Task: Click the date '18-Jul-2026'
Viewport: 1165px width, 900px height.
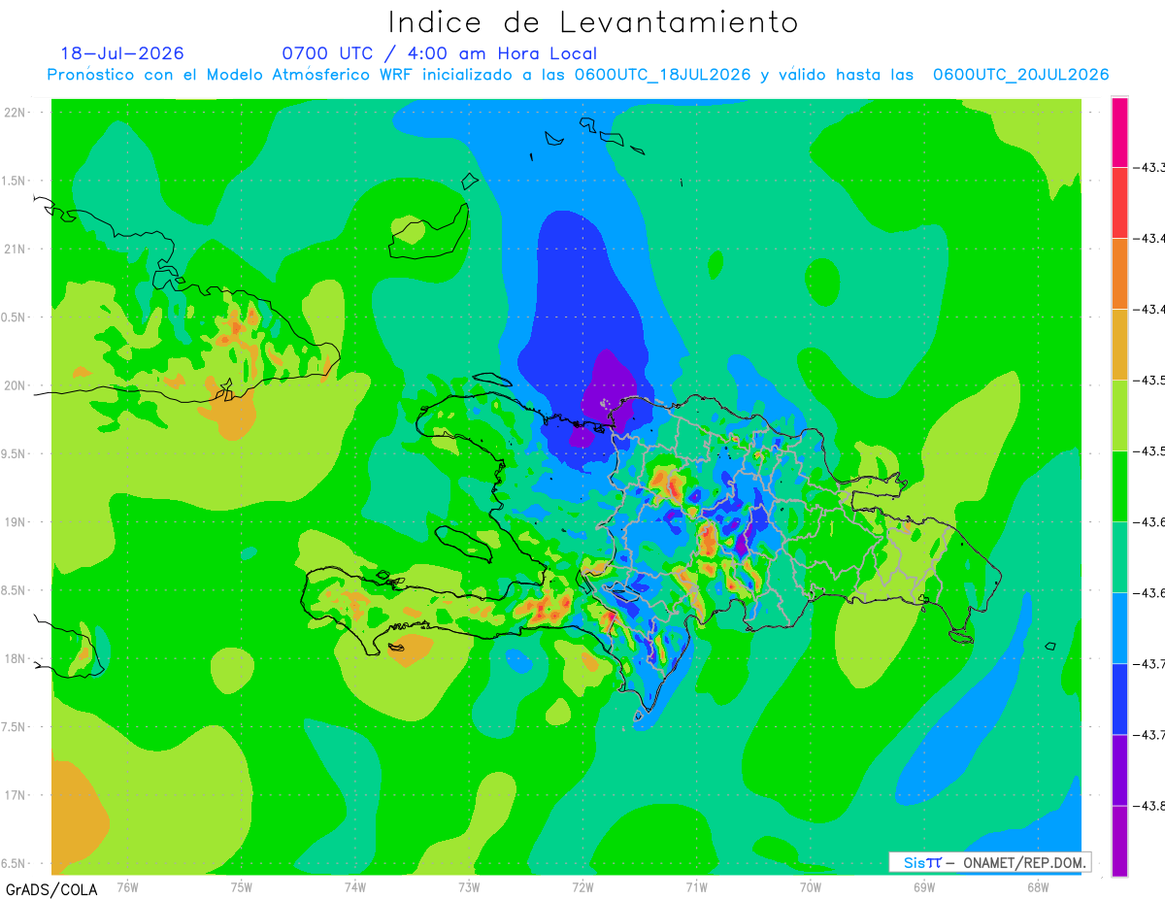Action: (x=122, y=53)
